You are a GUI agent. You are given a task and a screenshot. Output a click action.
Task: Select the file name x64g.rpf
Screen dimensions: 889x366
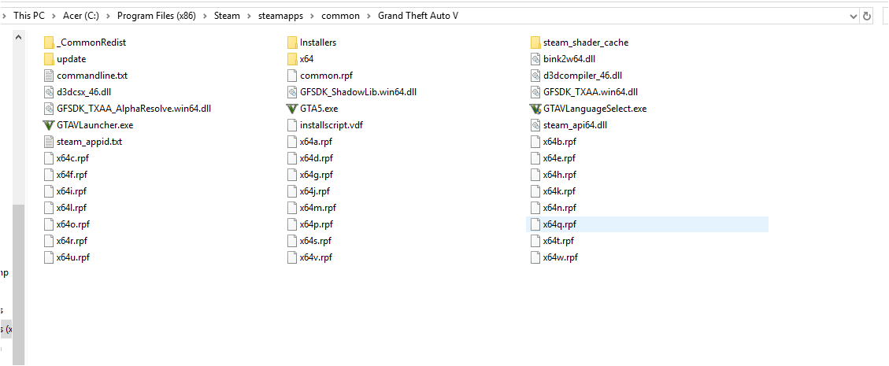(x=317, y=175)
